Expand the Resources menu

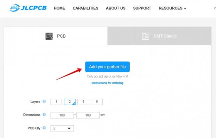coord(172,8)
